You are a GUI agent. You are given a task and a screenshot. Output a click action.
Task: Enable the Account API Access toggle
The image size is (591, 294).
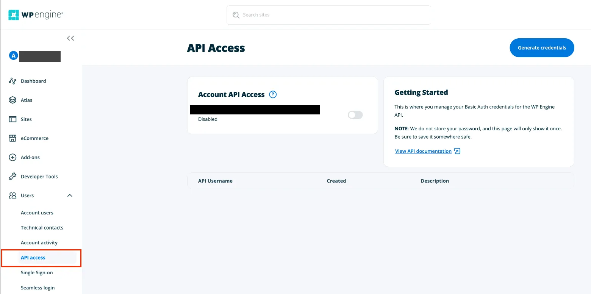pyautogui.click(x=355, y=114)
